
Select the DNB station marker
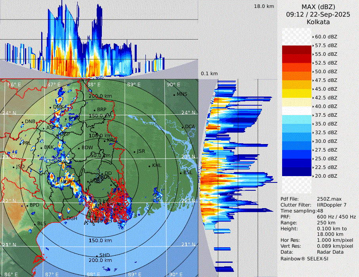pyautogui.click(x=23, y=122)
